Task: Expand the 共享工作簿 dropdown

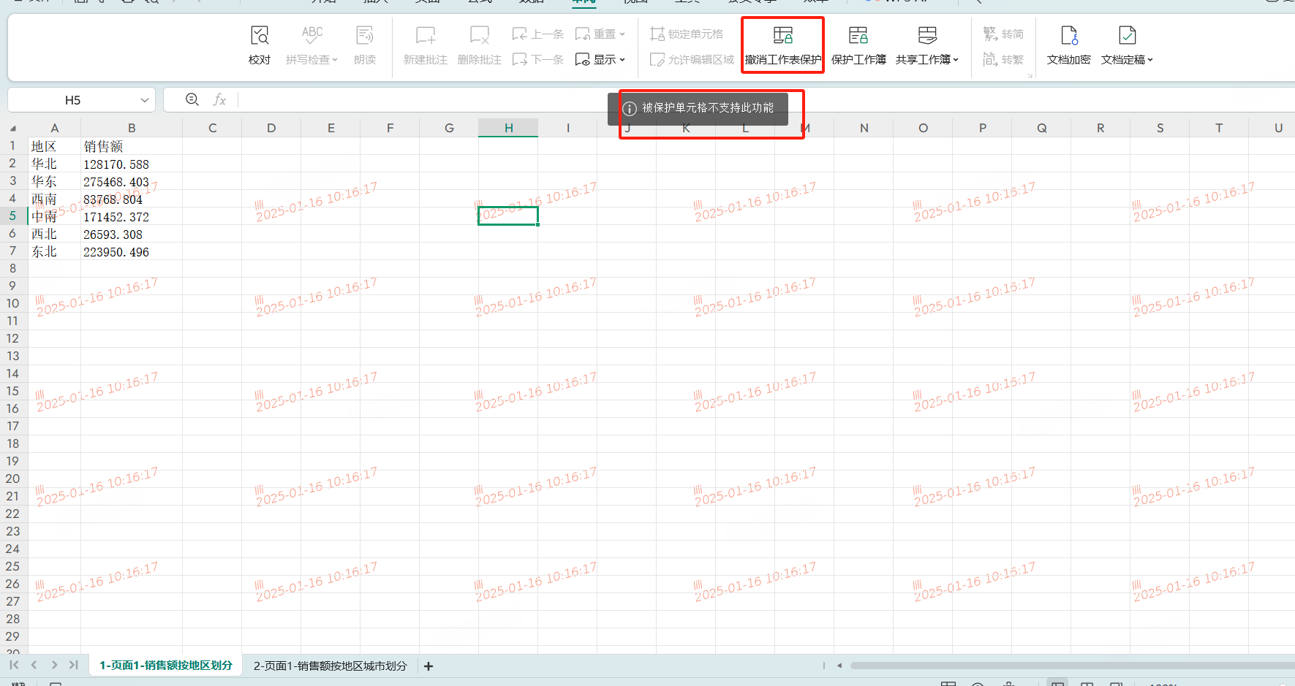Action: point(956,60)
